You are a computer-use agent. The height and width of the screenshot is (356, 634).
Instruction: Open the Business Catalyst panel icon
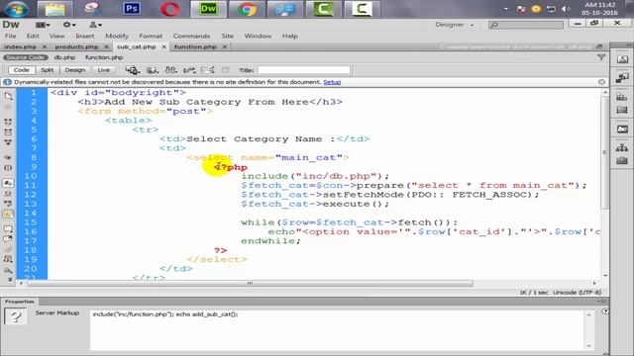click(622, 130)
